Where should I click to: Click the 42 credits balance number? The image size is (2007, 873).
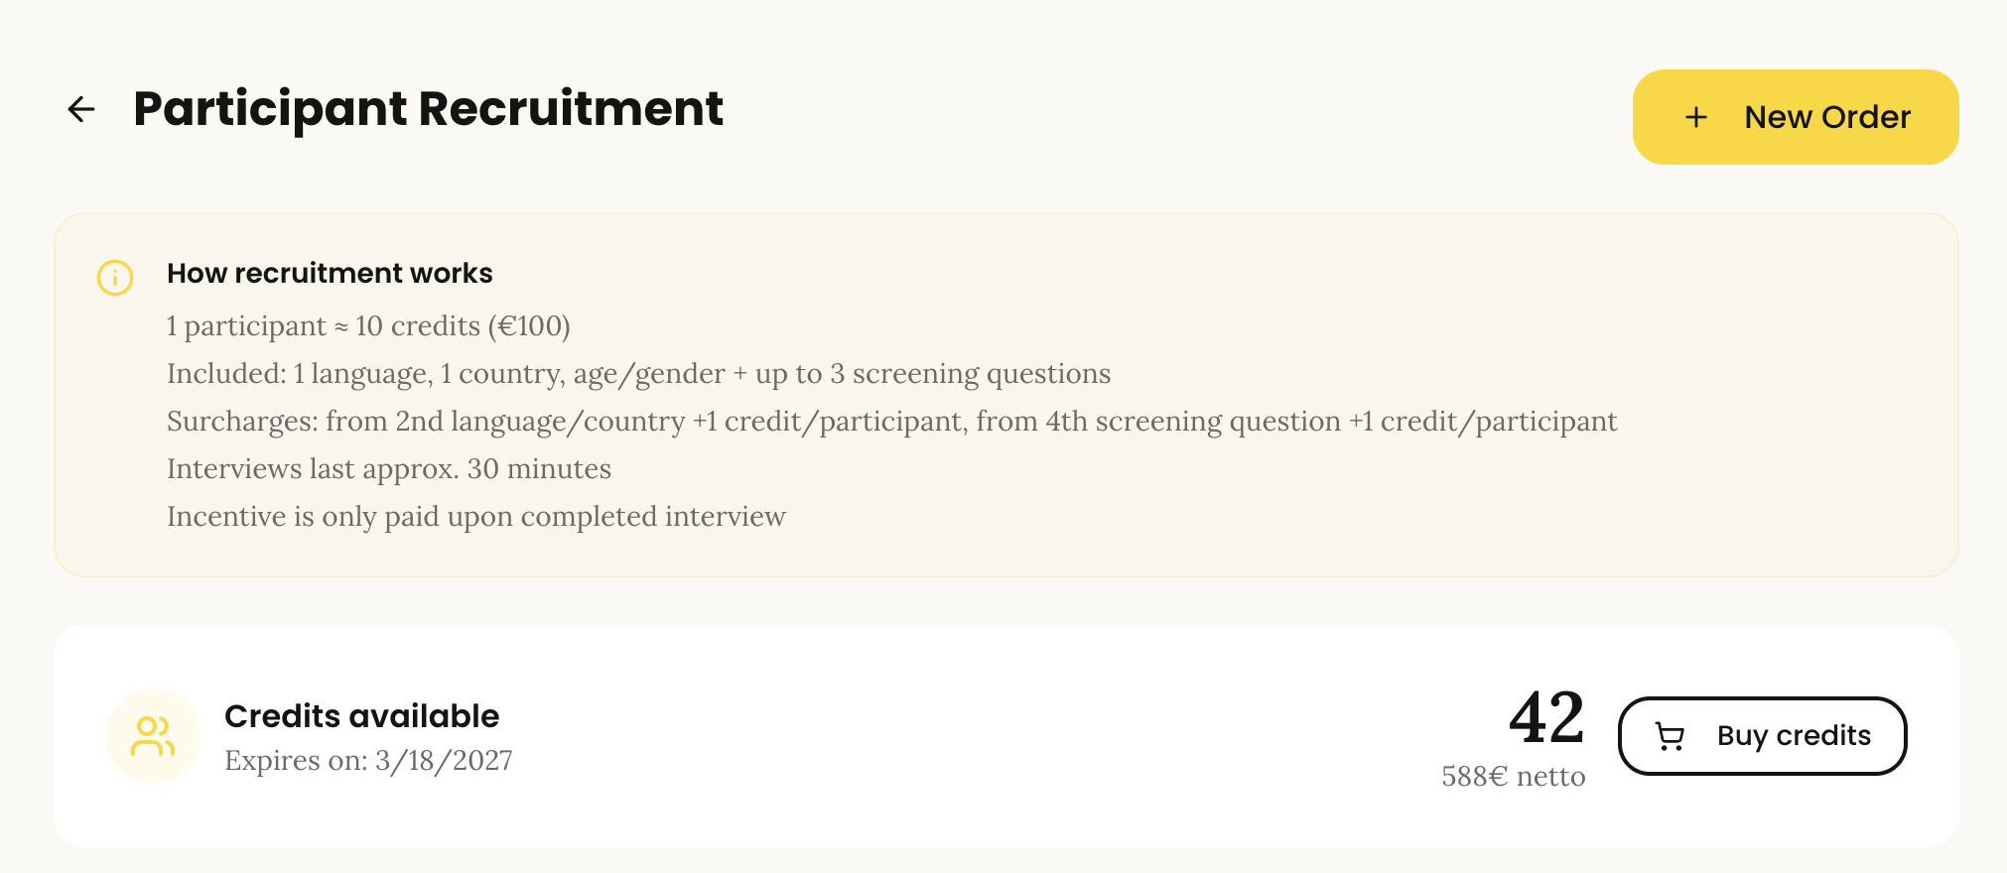[x=1546, y=717]
